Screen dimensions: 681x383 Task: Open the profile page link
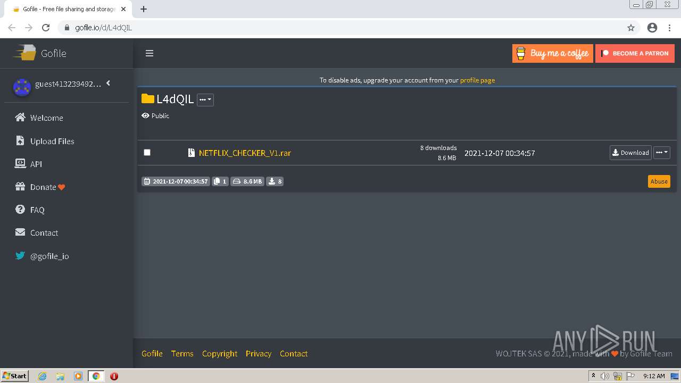pos(477,80)
